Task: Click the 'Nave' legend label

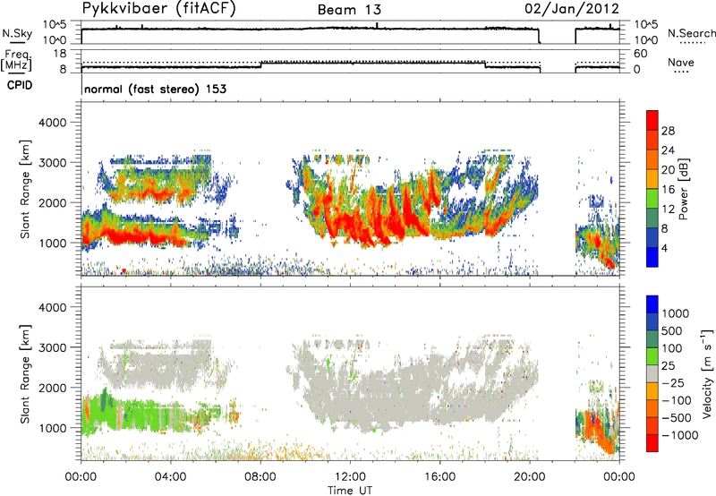Action: (680, 63)
